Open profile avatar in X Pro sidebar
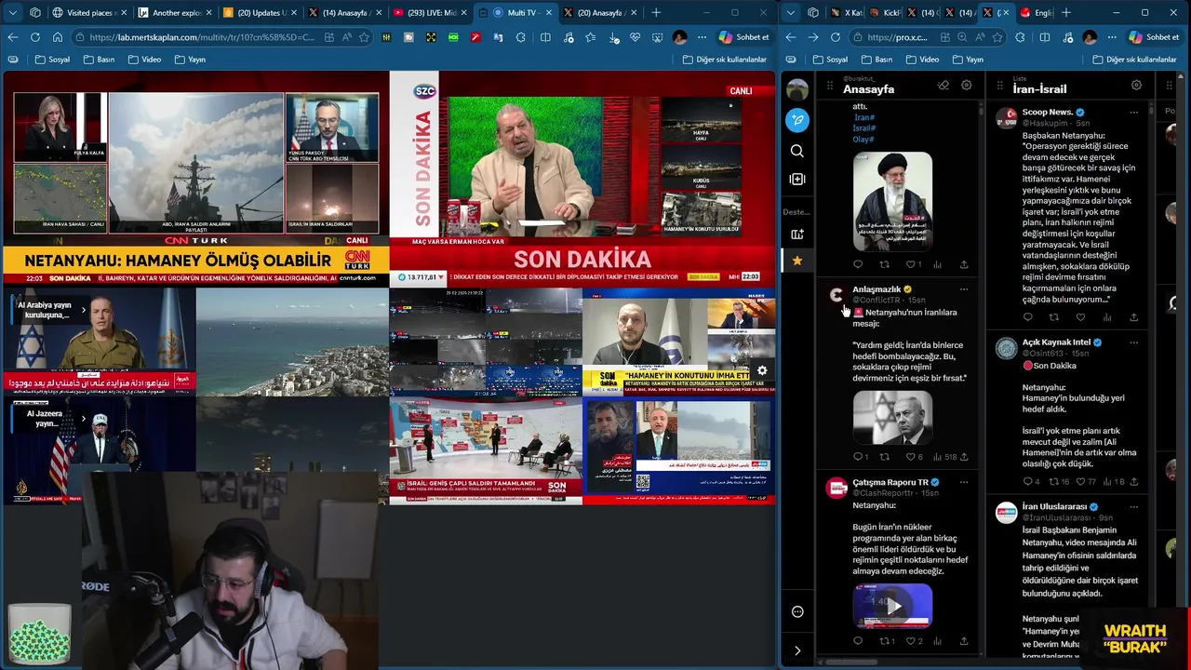 coord(797,89)
